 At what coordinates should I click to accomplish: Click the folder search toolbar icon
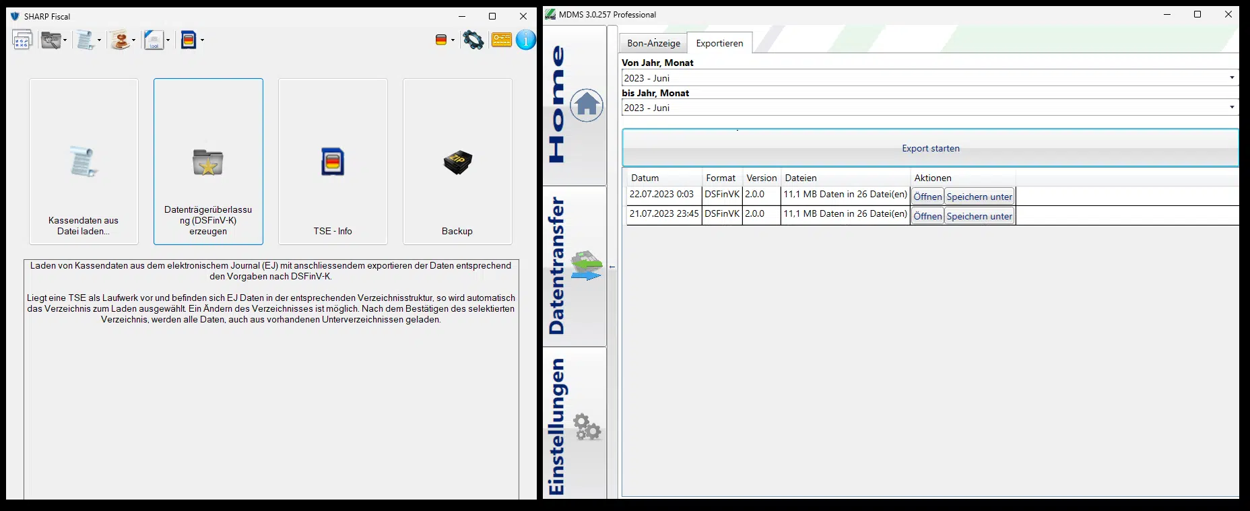[x=51, y=40]
